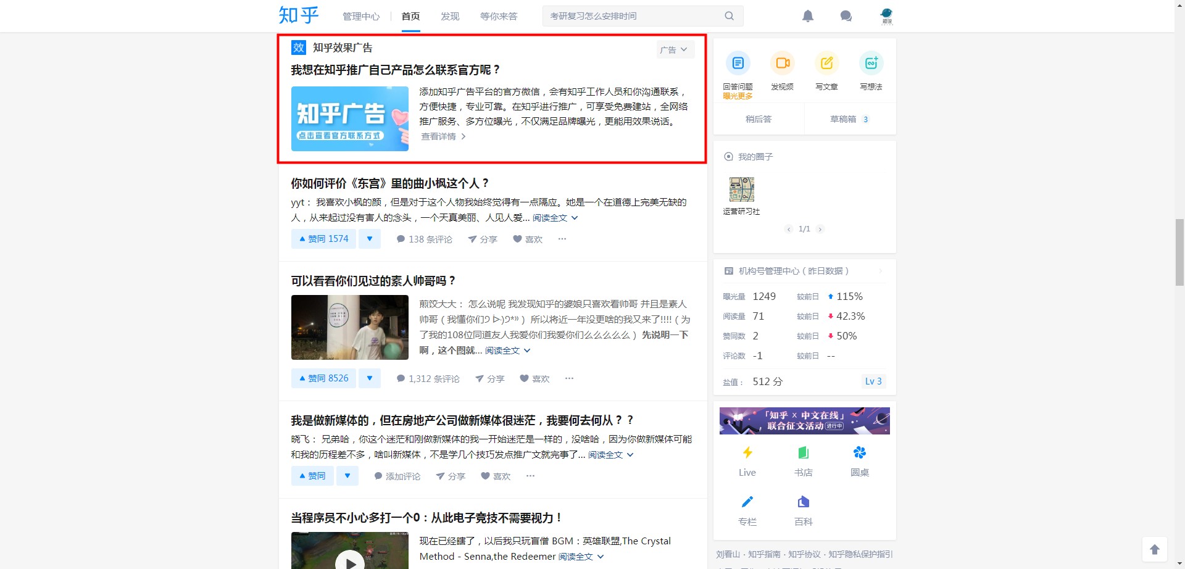Open the notifications bell icon
The height and width of the screenshot is (569, 1185).
click(x=808, y=16)
